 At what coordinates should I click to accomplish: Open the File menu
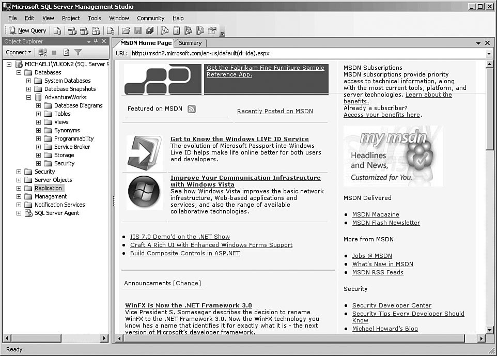(12, 19)
